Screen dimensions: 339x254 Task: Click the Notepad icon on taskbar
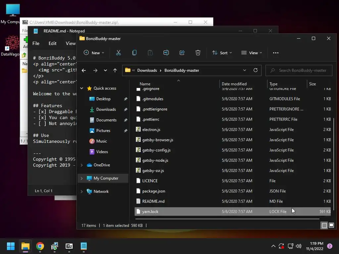84,246
